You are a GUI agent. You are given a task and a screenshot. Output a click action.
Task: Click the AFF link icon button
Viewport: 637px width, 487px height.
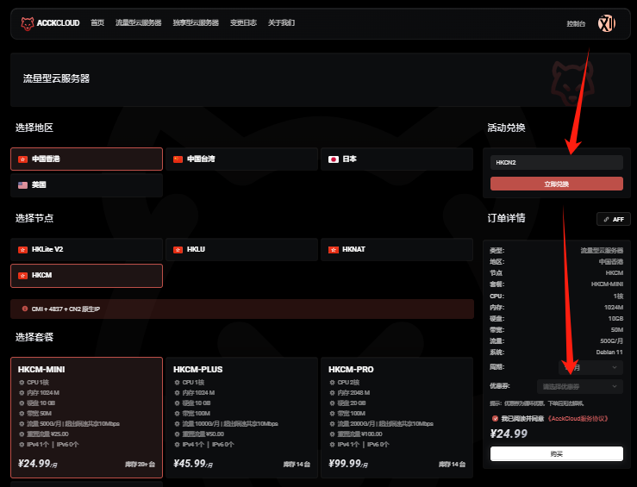click(613, 219)
